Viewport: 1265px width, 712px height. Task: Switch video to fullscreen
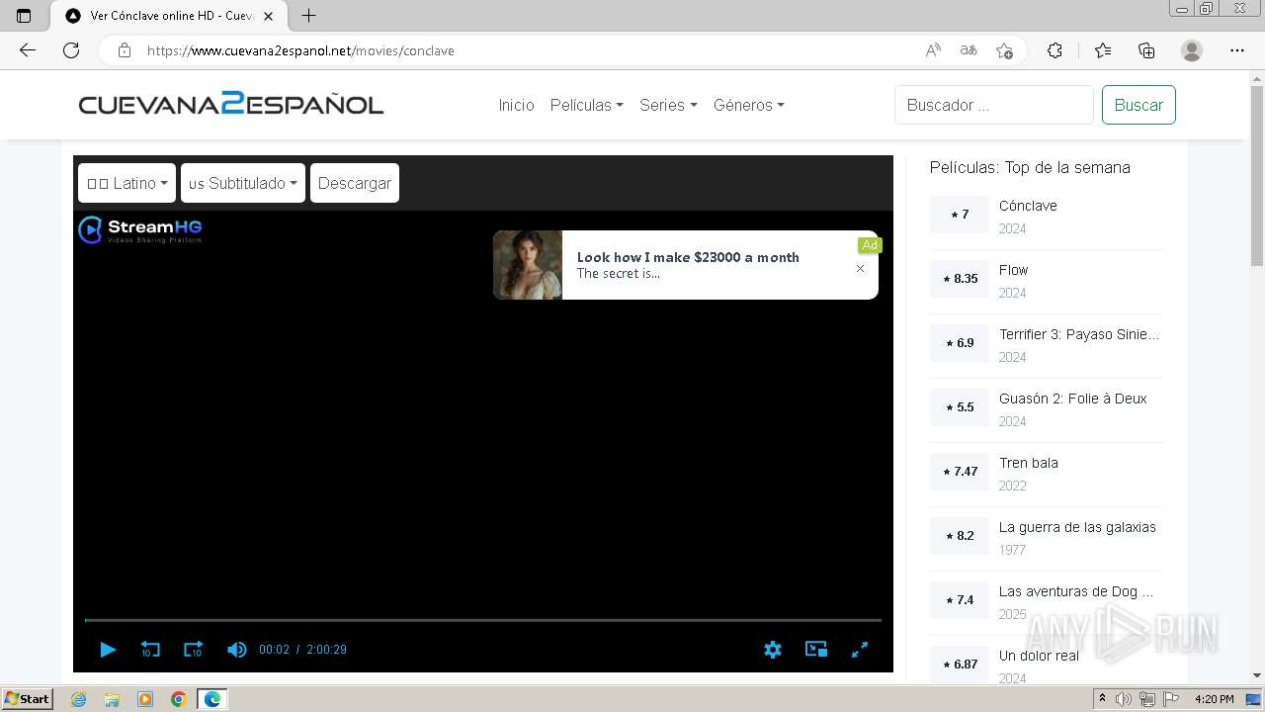click(860, 650)
